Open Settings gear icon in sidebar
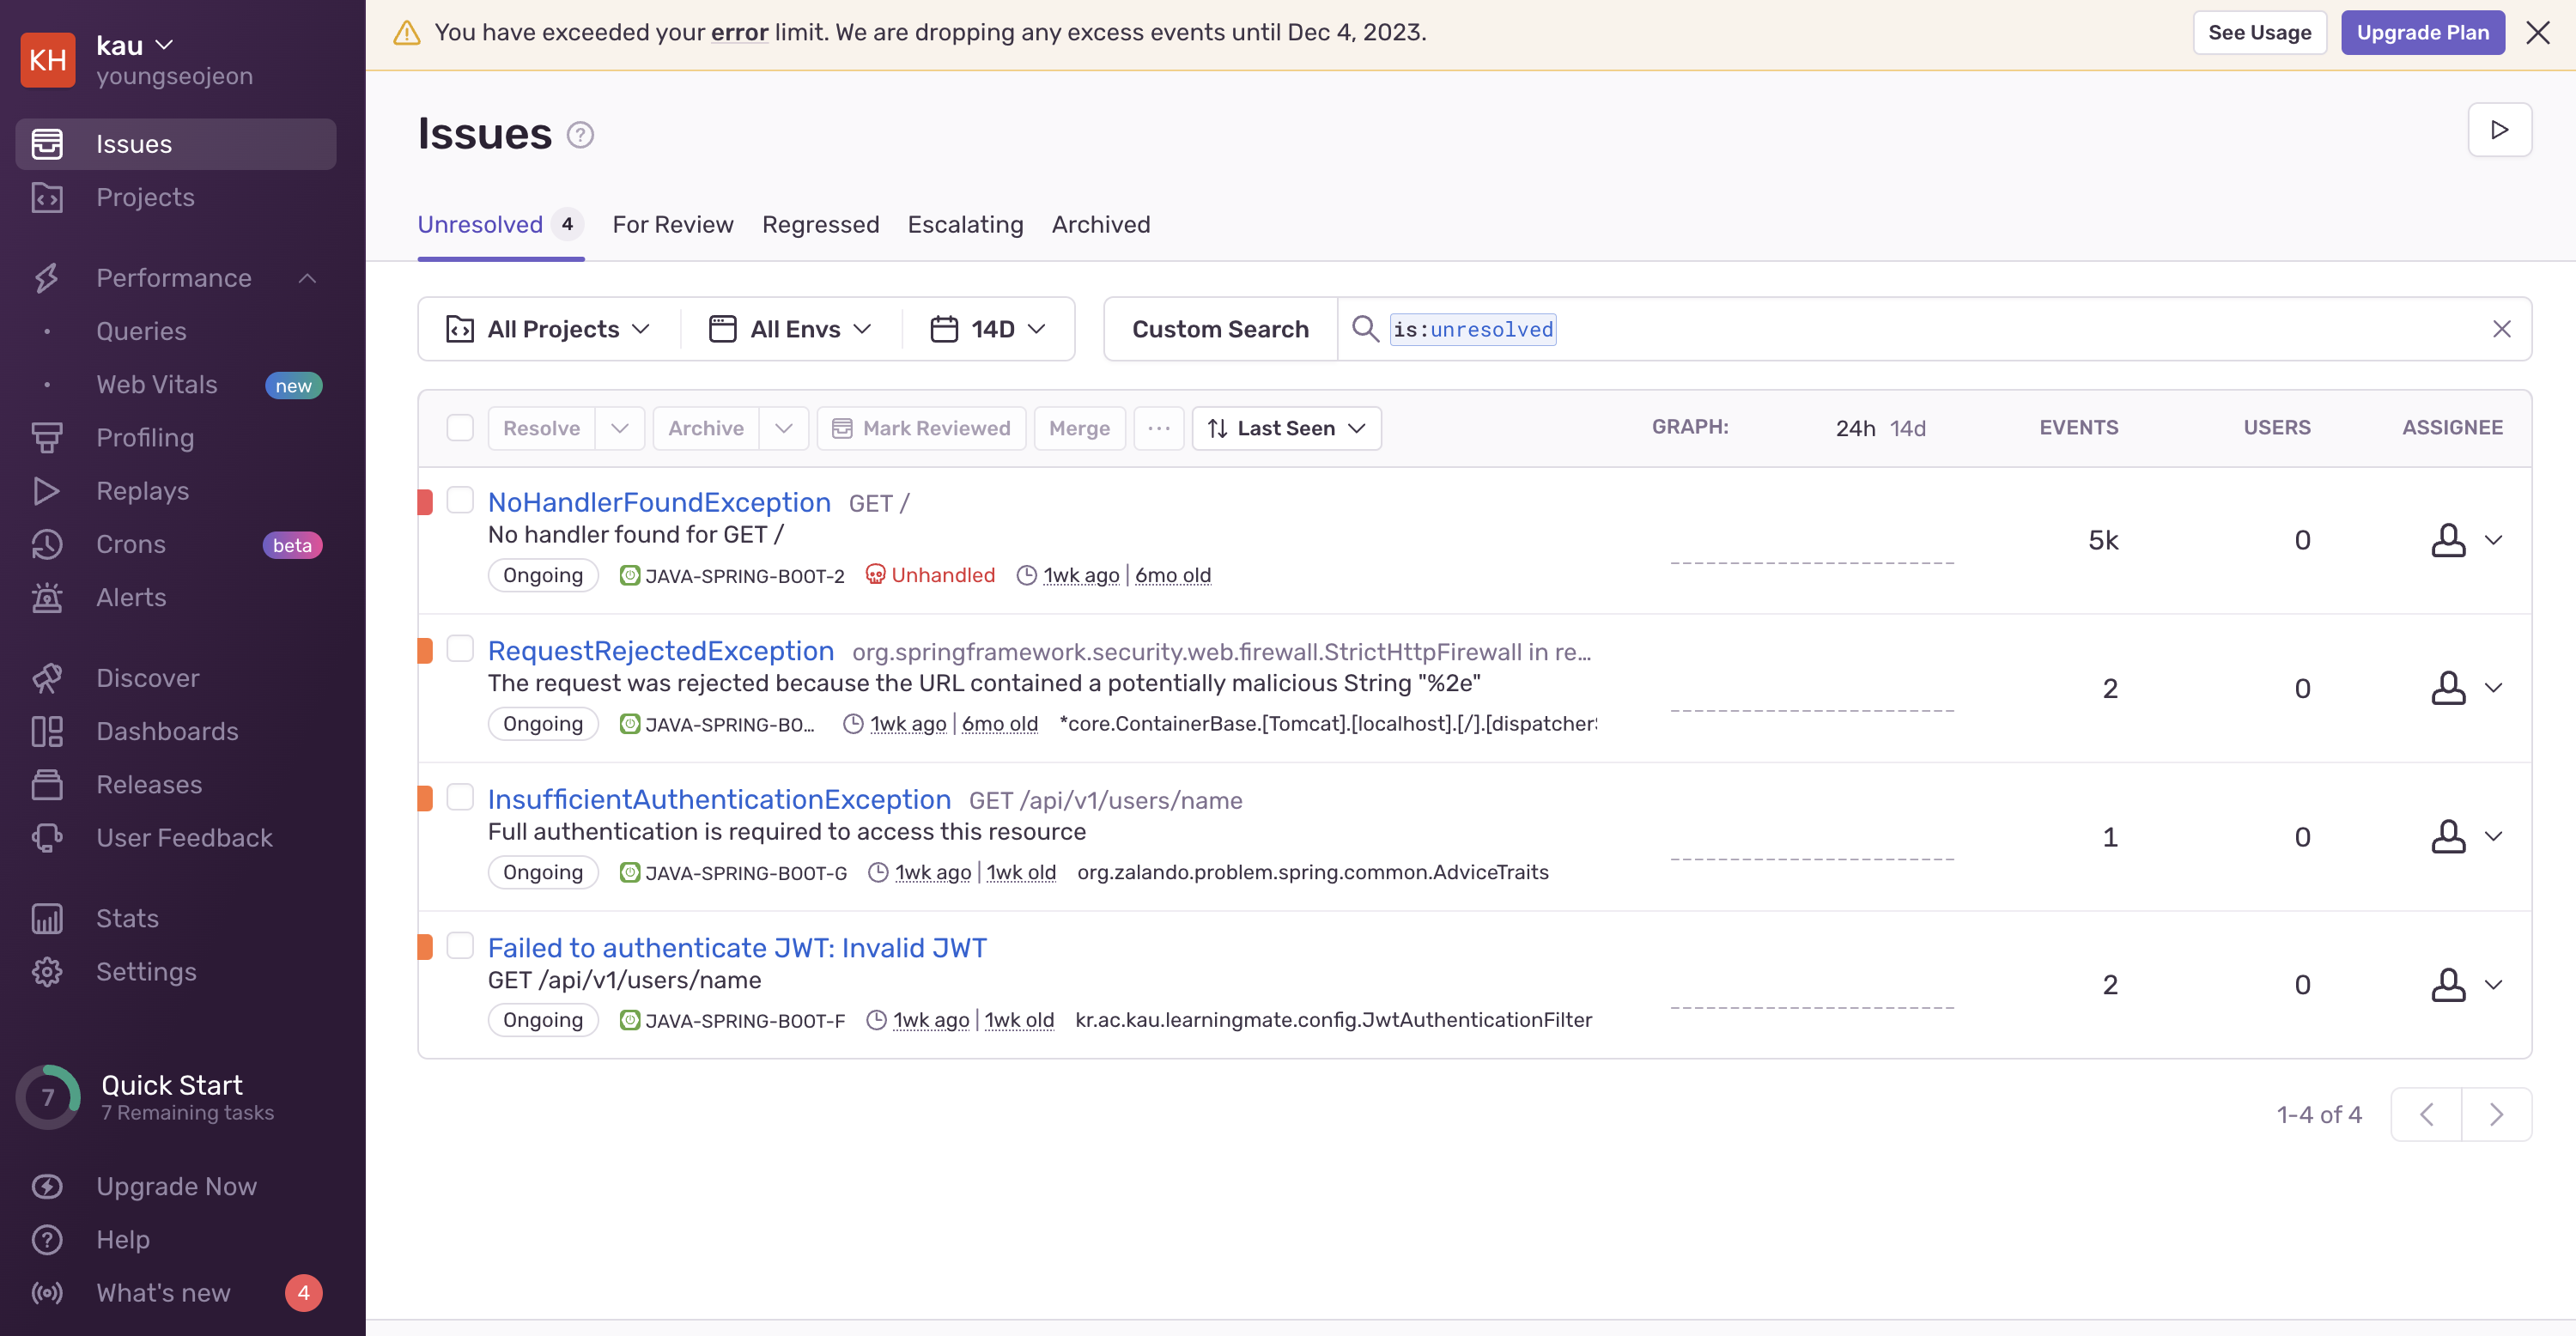Screen dimensions: 2576x1336 (x=47, y=971)
